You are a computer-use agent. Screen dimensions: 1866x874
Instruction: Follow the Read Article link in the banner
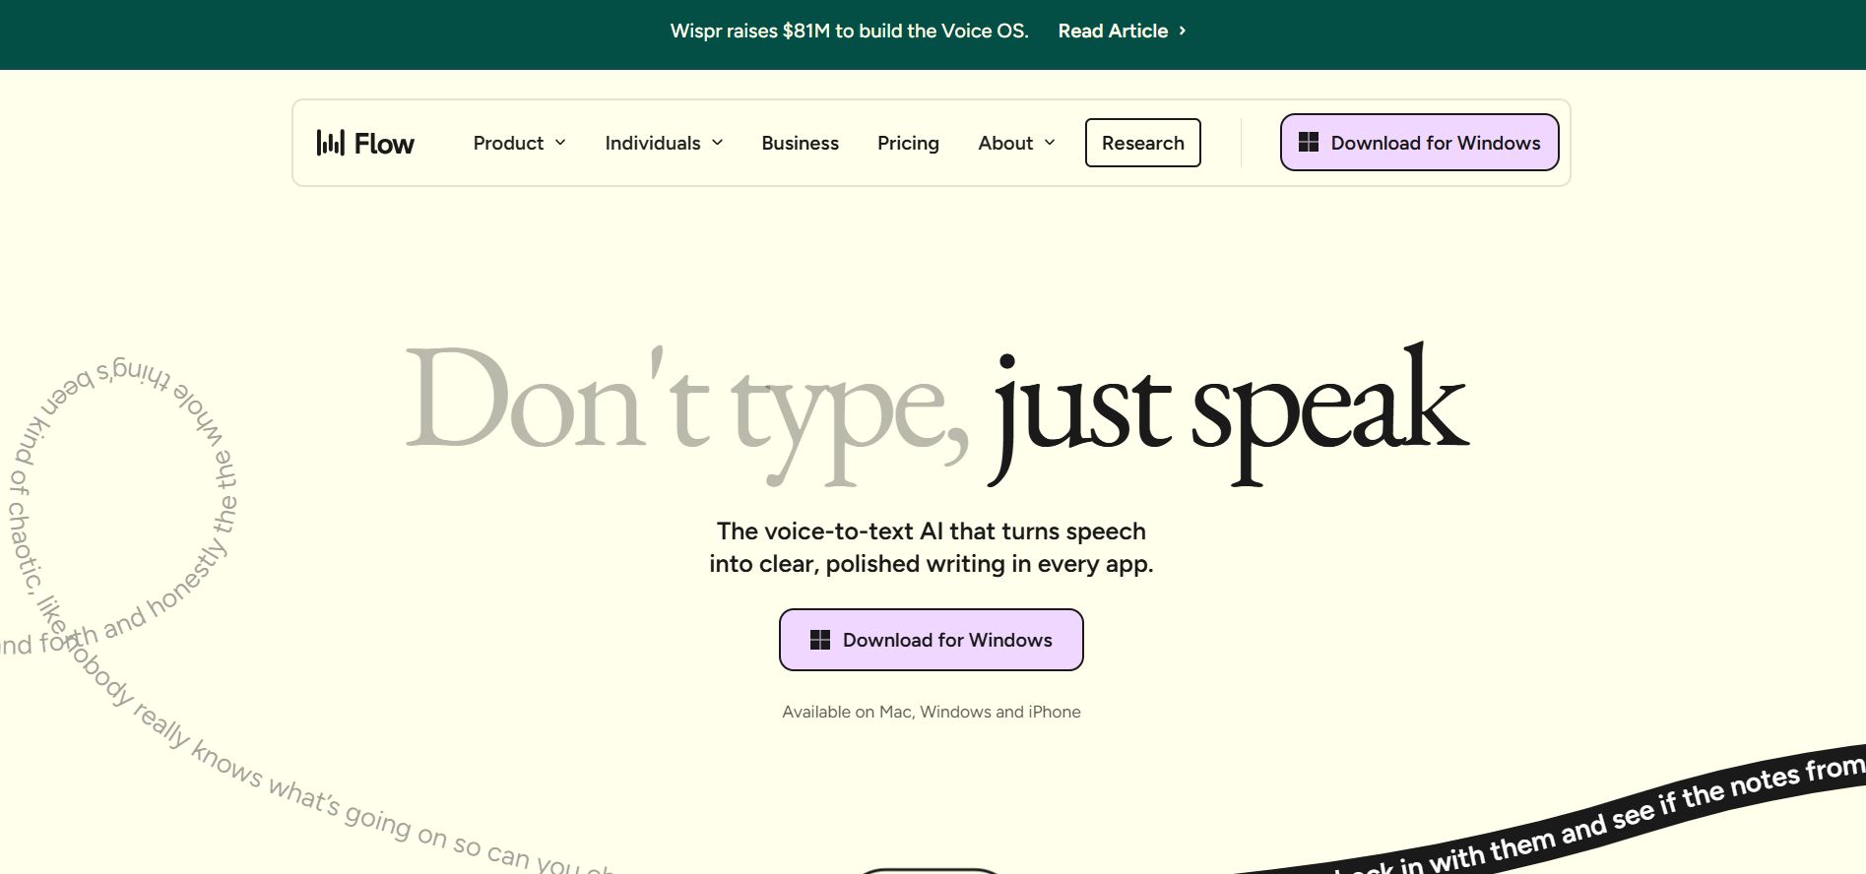1122,31
